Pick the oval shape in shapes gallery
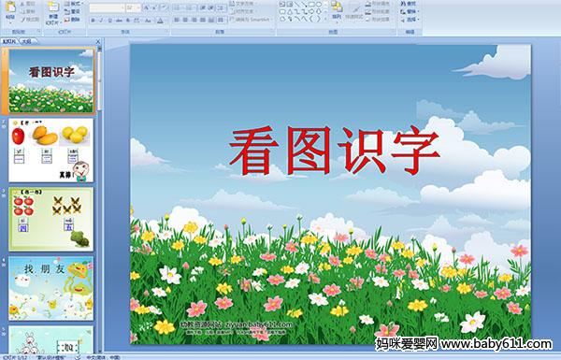The width and height of the screenshot is (561, 360). (x=319, y=4)
